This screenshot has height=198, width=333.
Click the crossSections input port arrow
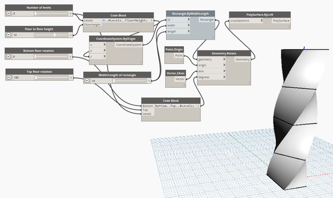261,20
